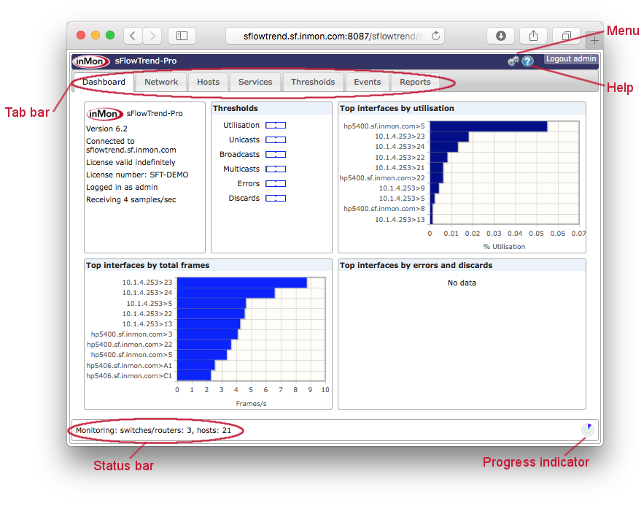Click 10.1.4.253>23 utilisation chart label
Viewport: 644px width, 506px height.
pos(400,137)
